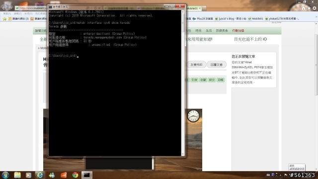318x179 pixels.
Task: Click the green 收藏 button
Action: (203, 80)
